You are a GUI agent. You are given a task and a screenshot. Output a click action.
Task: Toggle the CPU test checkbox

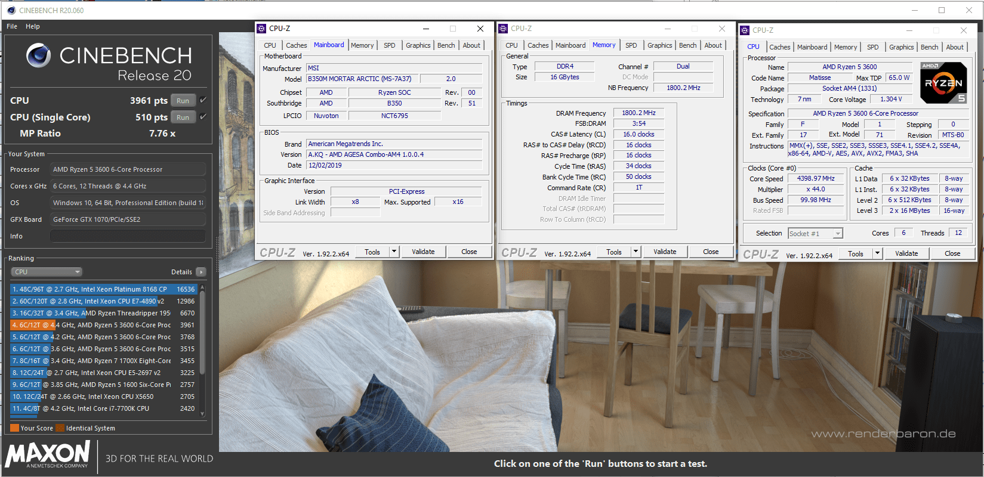click(203, 100)
